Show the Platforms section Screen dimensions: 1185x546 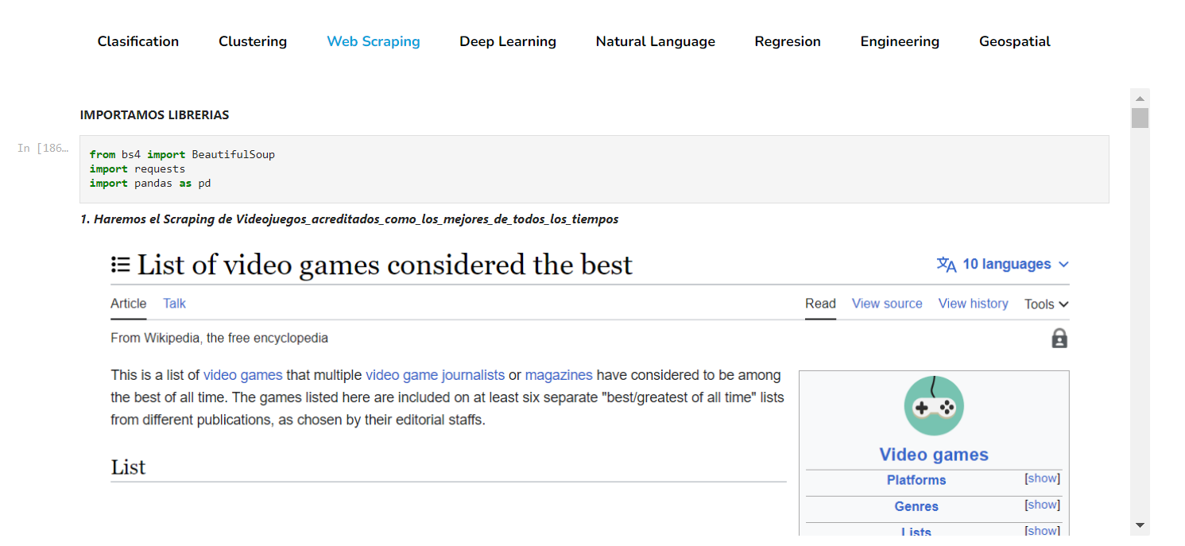point(1043,478)
